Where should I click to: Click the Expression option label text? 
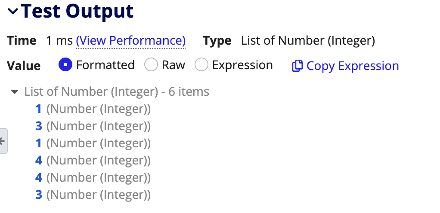point(242,65)
